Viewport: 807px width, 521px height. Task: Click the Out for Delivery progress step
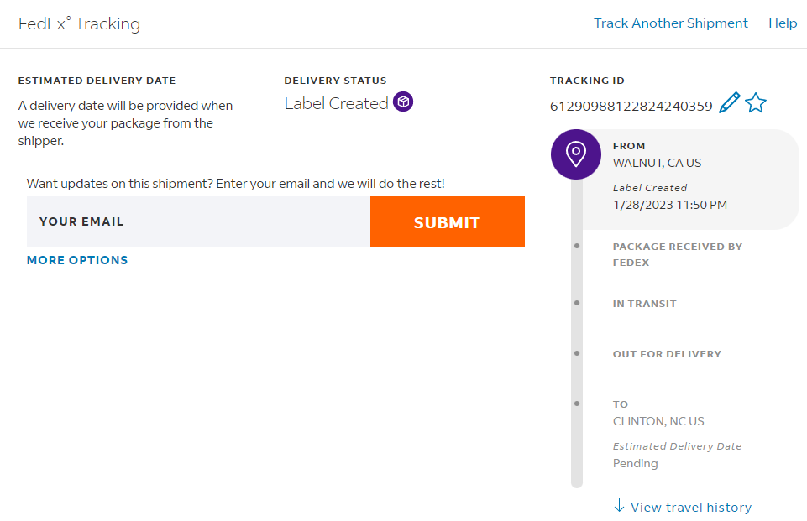(667, 354)
